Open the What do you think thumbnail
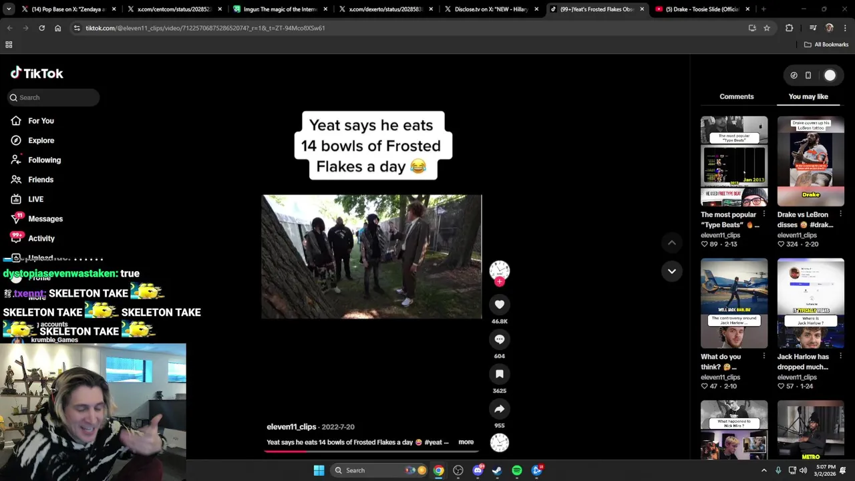Image resolution: width=855 pixels, height=481 pixels. pos(734,303)
